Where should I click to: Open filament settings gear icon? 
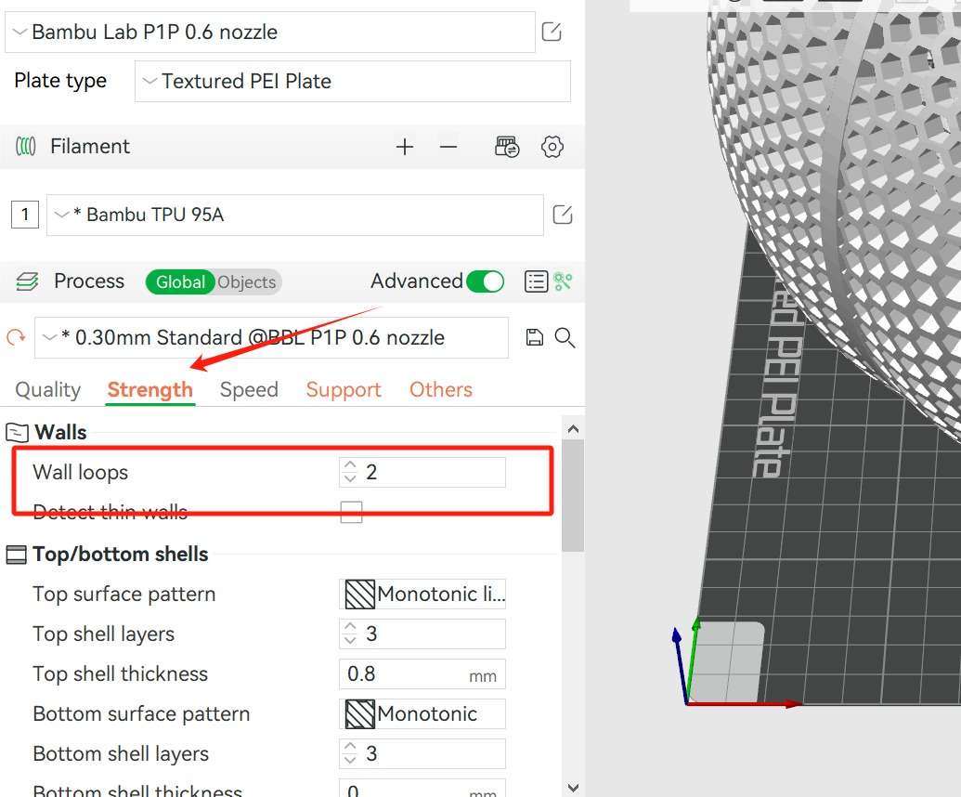[552, 147]
